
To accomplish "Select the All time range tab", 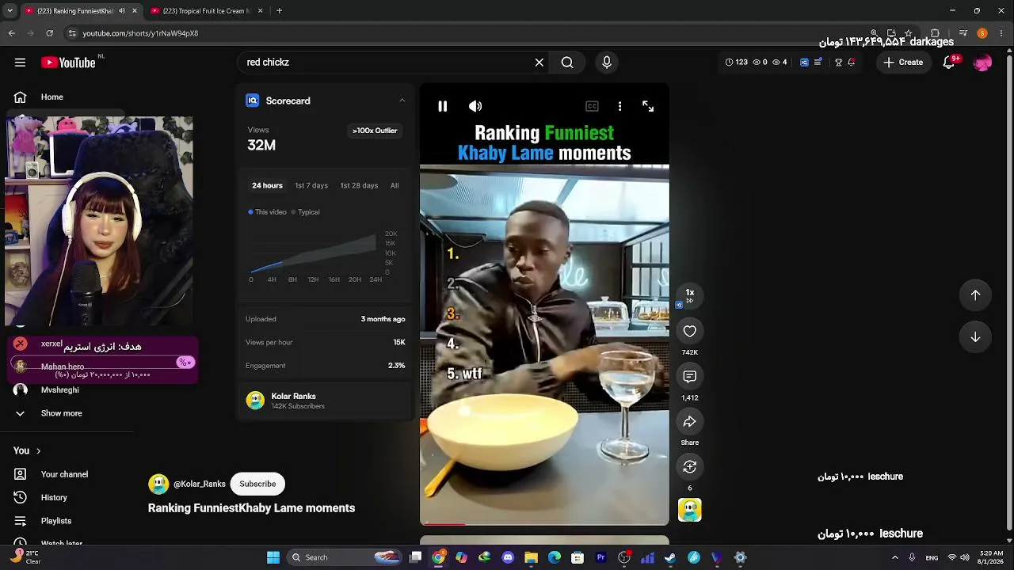I will click(x=395, y=185).
